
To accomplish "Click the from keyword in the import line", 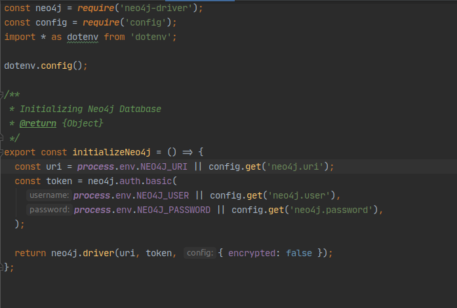I will click(x=114, y=37).
